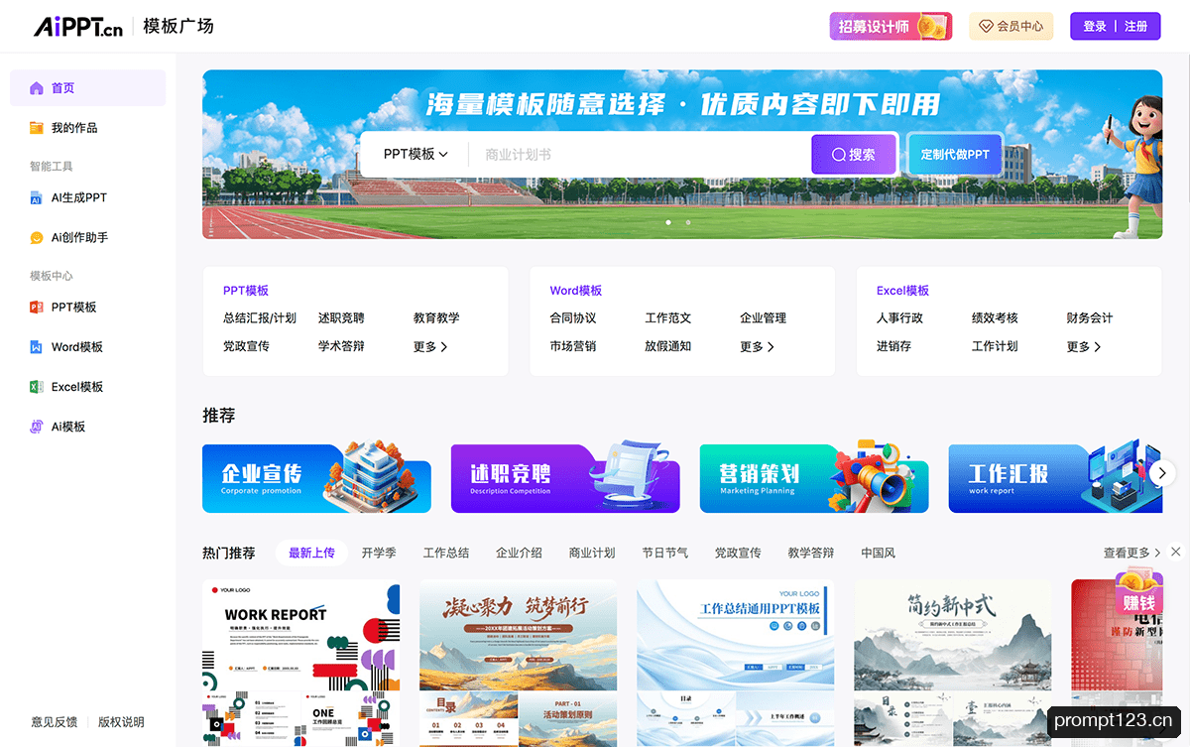Select the 中国风 tab
Screen dimensions: 1190x747
[x=878, y=553]
